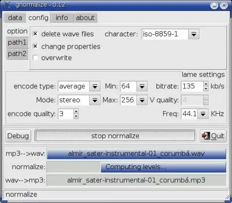Image resolution: width=232 pixels, height=203 pixels.
Task: Click the Freq 44.1 value field
Action: point(189,114)
